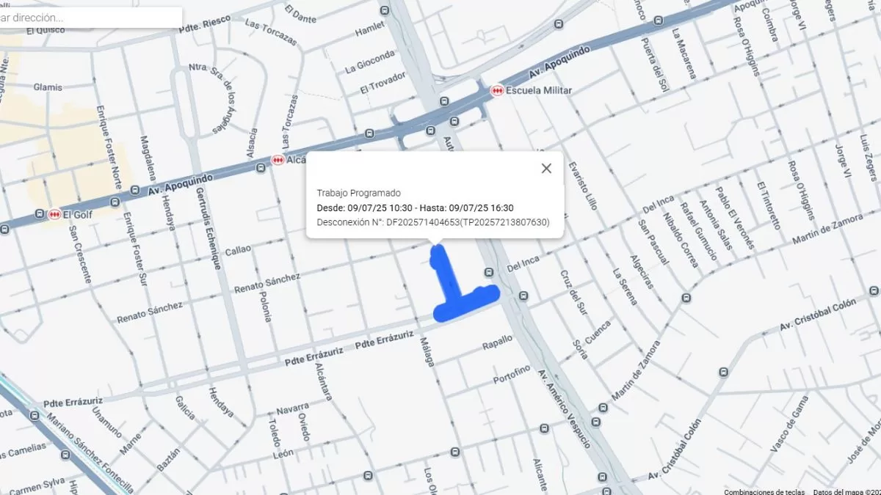Click the bus stop icon beside Del Inca label

pos(490,273)
